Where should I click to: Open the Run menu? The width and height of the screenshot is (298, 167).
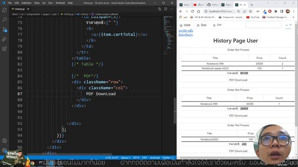pos(50,3)
